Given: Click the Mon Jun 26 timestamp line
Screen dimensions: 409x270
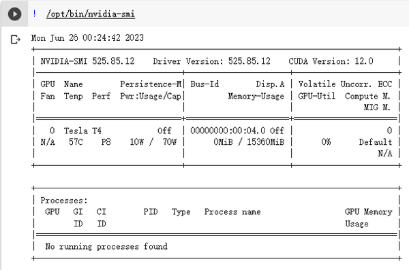Looking at the screenshot, I should pos(87,38).
